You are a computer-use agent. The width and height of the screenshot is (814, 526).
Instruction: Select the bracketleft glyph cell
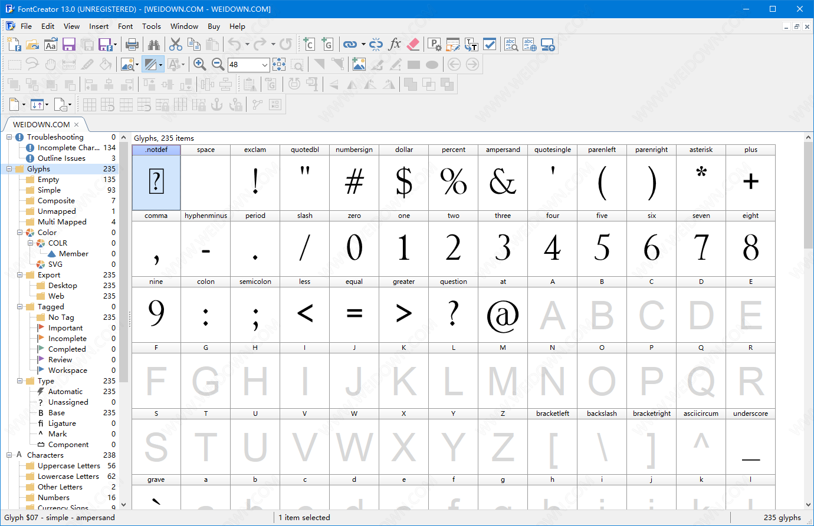coord(553,441)
